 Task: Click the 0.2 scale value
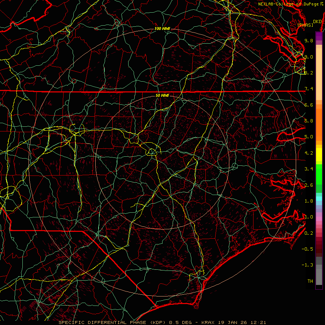click(x=309, y=233)
